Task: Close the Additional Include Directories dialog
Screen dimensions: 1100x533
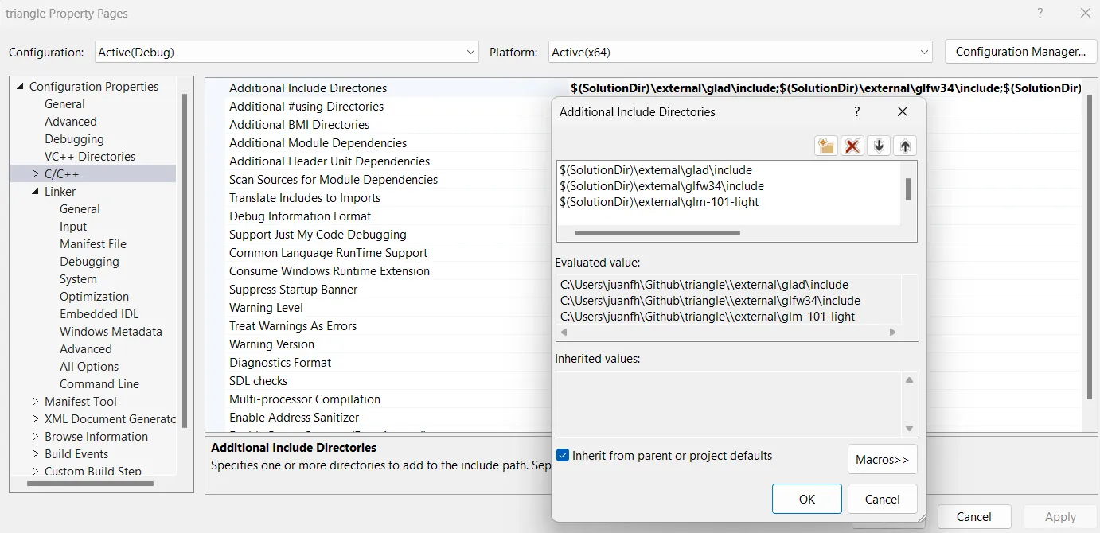Action: (x=902, y=112)
